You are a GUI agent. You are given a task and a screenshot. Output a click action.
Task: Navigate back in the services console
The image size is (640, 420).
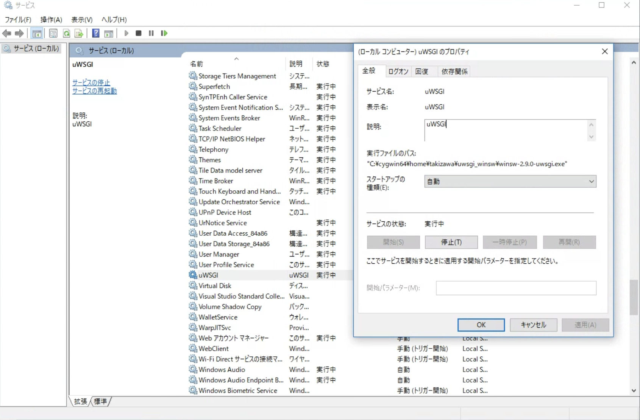point(6,33)
